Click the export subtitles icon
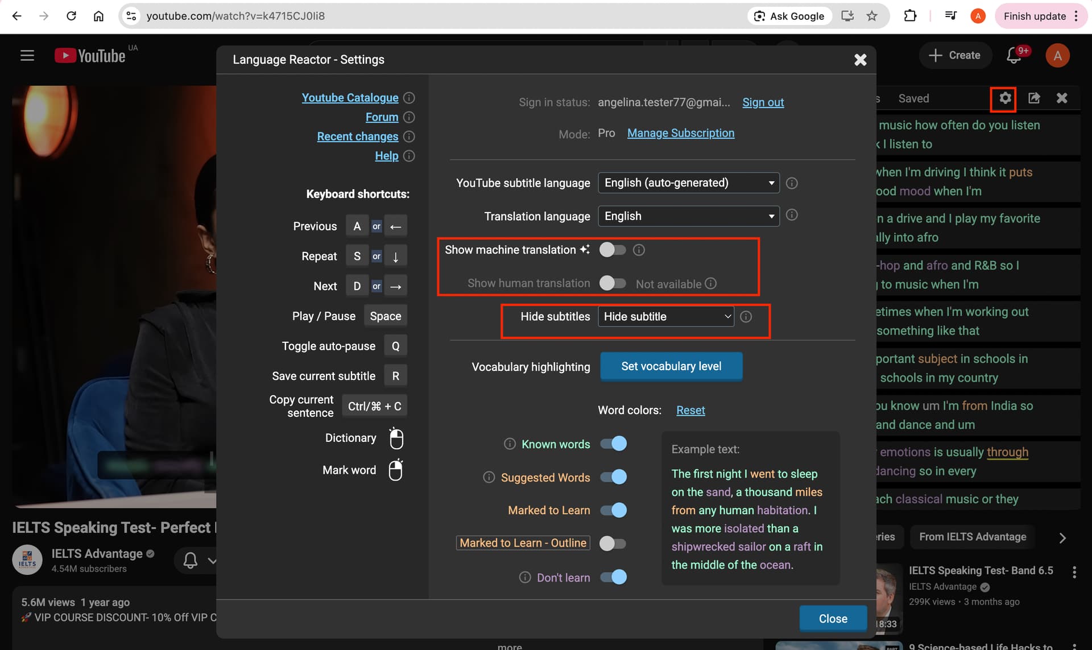Screen dimensions: 1092x650 [x=1034, y=98]
